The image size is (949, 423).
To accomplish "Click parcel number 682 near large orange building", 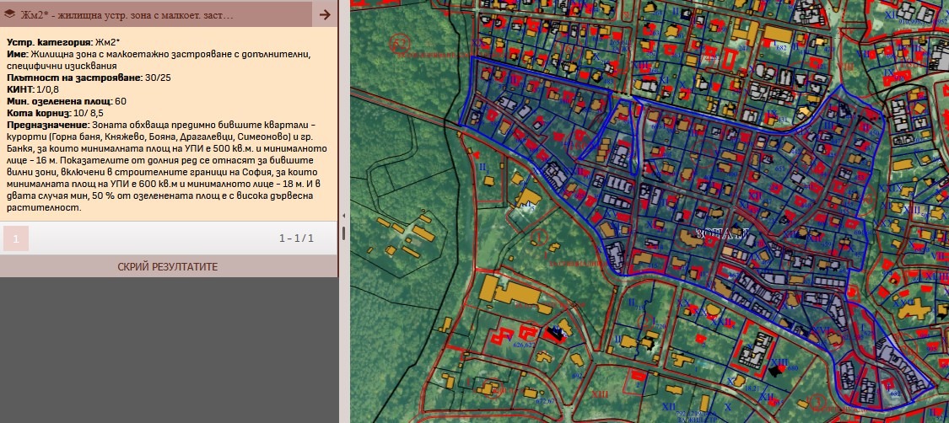I will pos(781,49).
